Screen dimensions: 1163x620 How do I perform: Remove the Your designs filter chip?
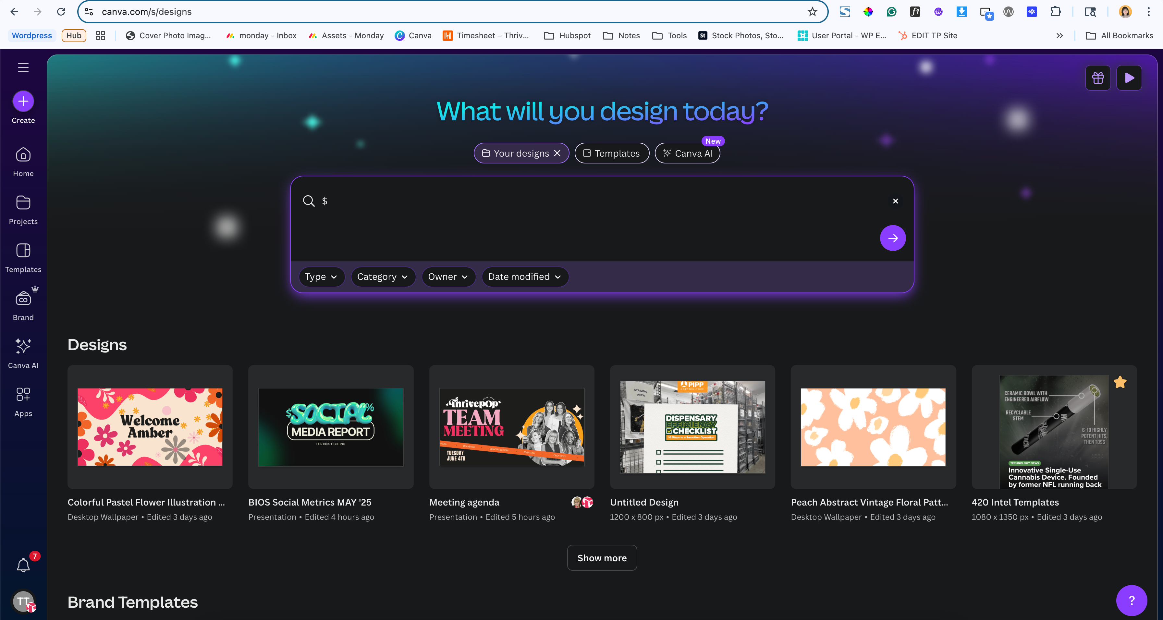point(557,153)
